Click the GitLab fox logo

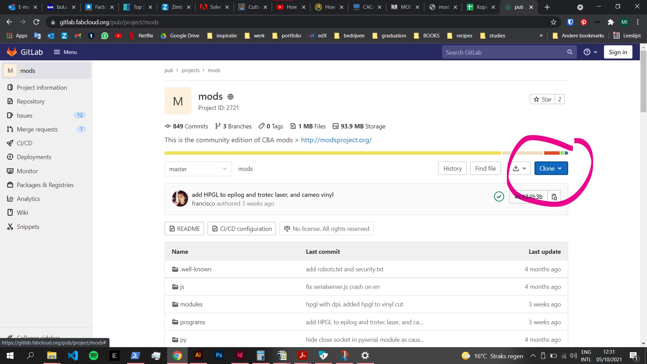tap(12, 52)
